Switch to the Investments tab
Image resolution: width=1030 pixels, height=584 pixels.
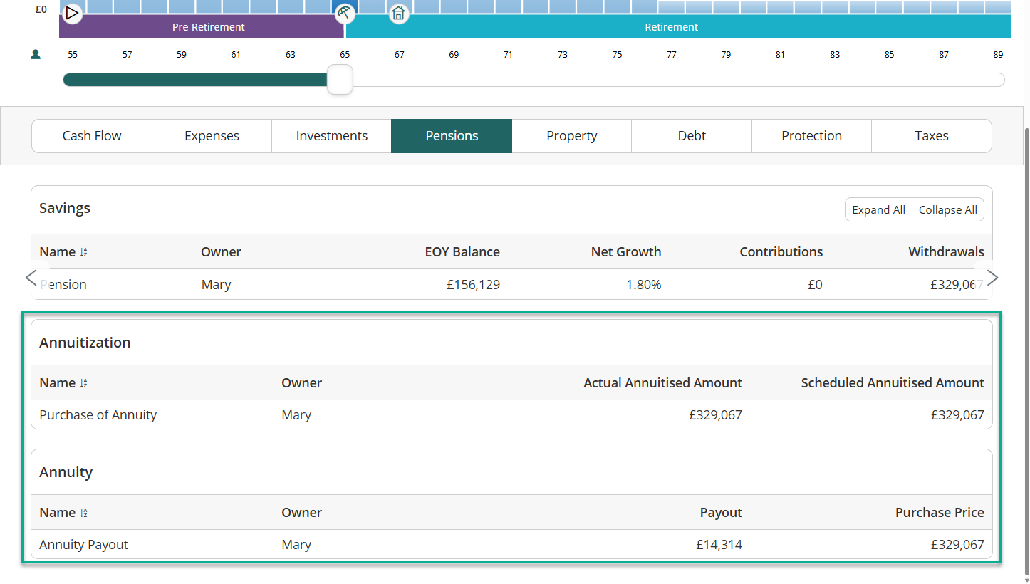331,136
